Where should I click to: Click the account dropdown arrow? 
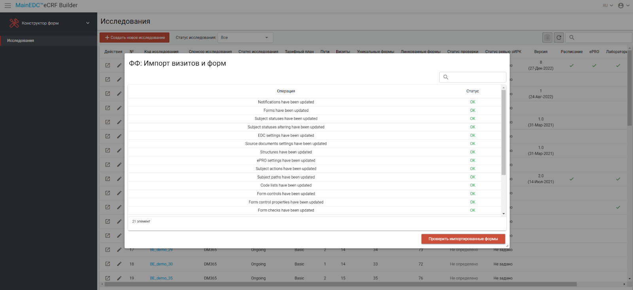click(x=628, y=6)
